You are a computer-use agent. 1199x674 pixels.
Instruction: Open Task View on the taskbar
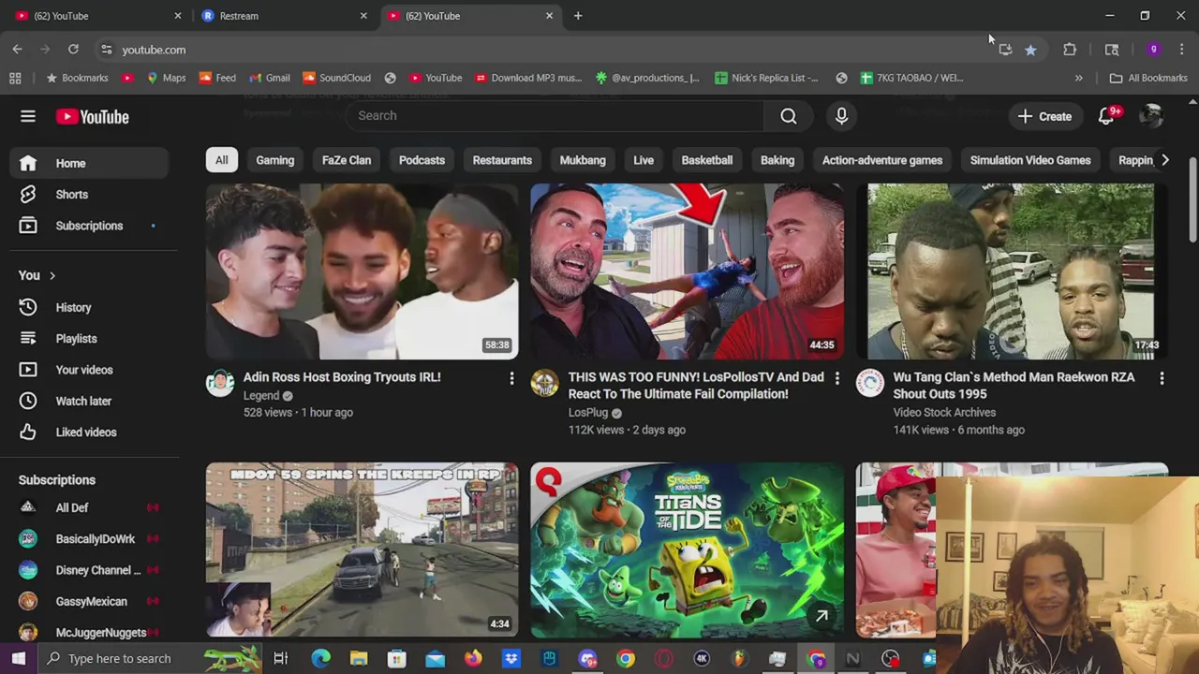coord(280,659)
